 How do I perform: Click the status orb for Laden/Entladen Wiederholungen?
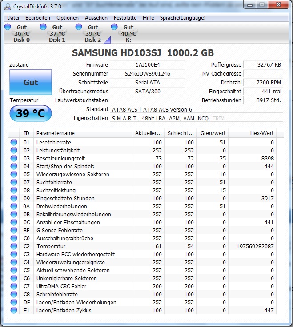pos(14,302)
